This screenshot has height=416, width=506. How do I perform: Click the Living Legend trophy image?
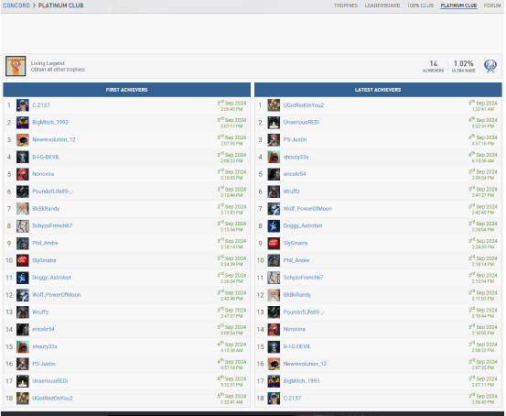point(16,66)
